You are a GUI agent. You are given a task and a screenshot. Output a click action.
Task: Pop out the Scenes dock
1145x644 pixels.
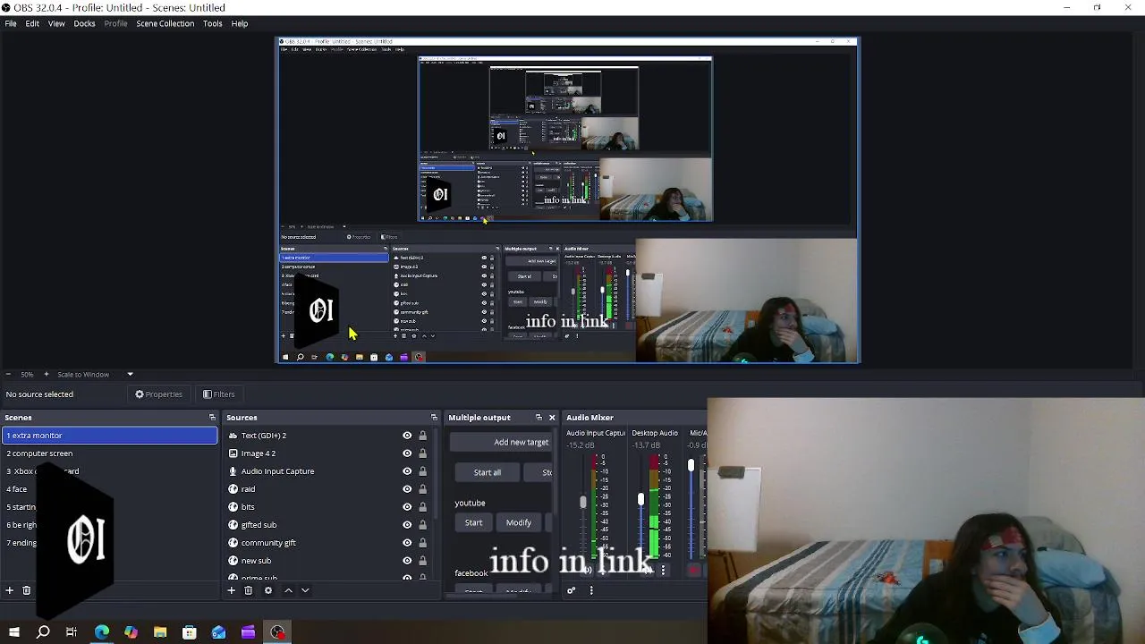(212, 418)
